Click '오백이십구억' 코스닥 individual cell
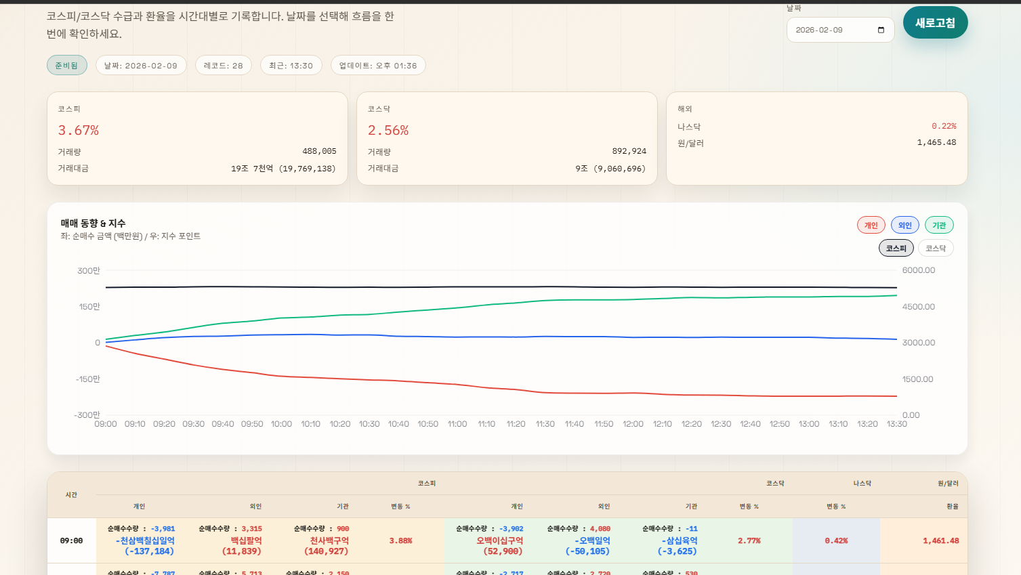1021x575 pixels. (x=499, y=540)
